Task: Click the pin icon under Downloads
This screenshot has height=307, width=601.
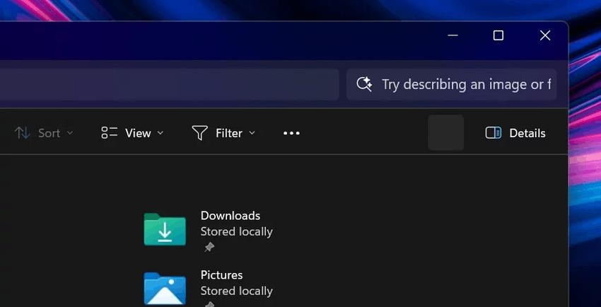Action: pos(209,247)
